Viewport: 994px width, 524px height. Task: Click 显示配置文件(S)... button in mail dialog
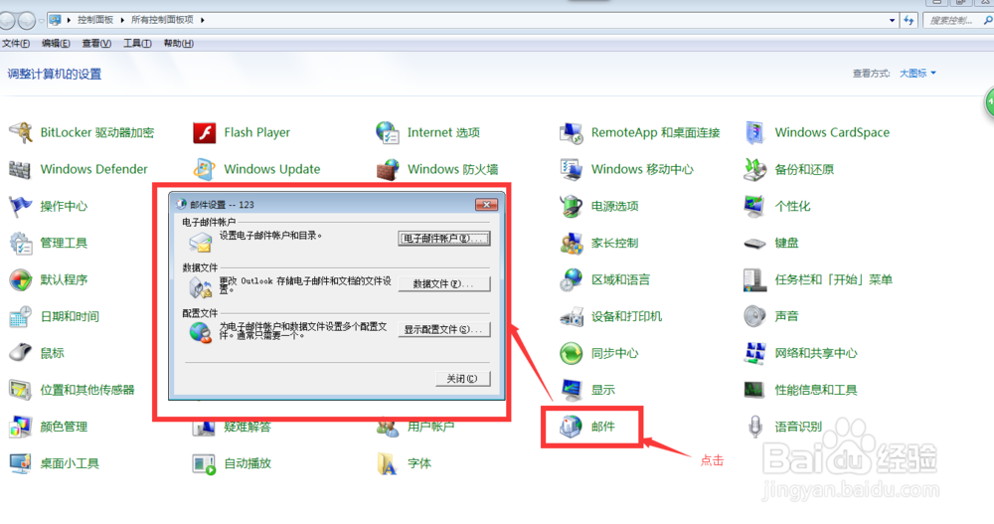(x=443, y=330)
